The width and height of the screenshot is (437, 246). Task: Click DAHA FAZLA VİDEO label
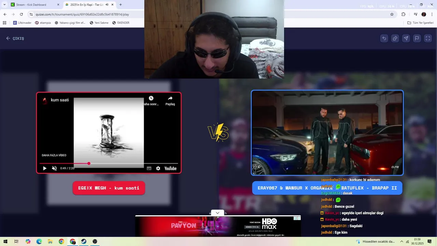54,155
